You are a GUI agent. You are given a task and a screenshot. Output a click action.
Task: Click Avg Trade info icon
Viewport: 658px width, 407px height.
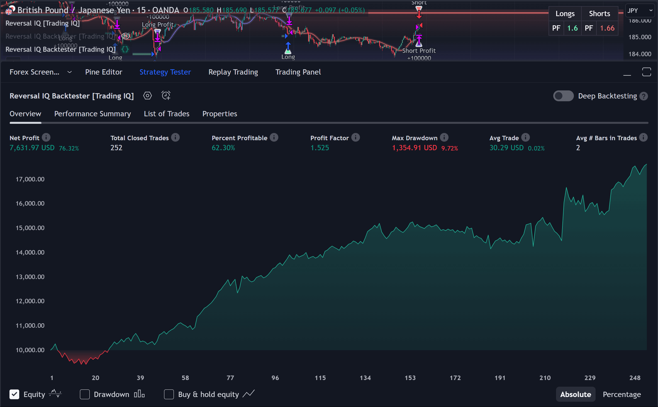[525, 137]
